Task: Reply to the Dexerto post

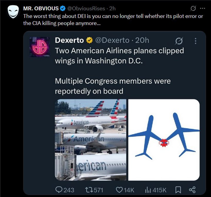Action: 65,190
